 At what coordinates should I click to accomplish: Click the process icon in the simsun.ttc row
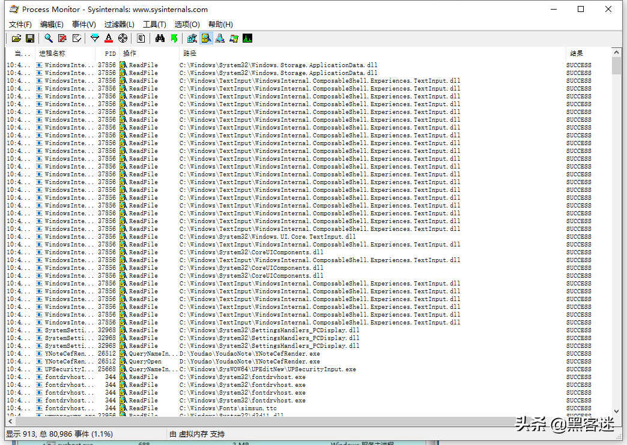(39, 408)
